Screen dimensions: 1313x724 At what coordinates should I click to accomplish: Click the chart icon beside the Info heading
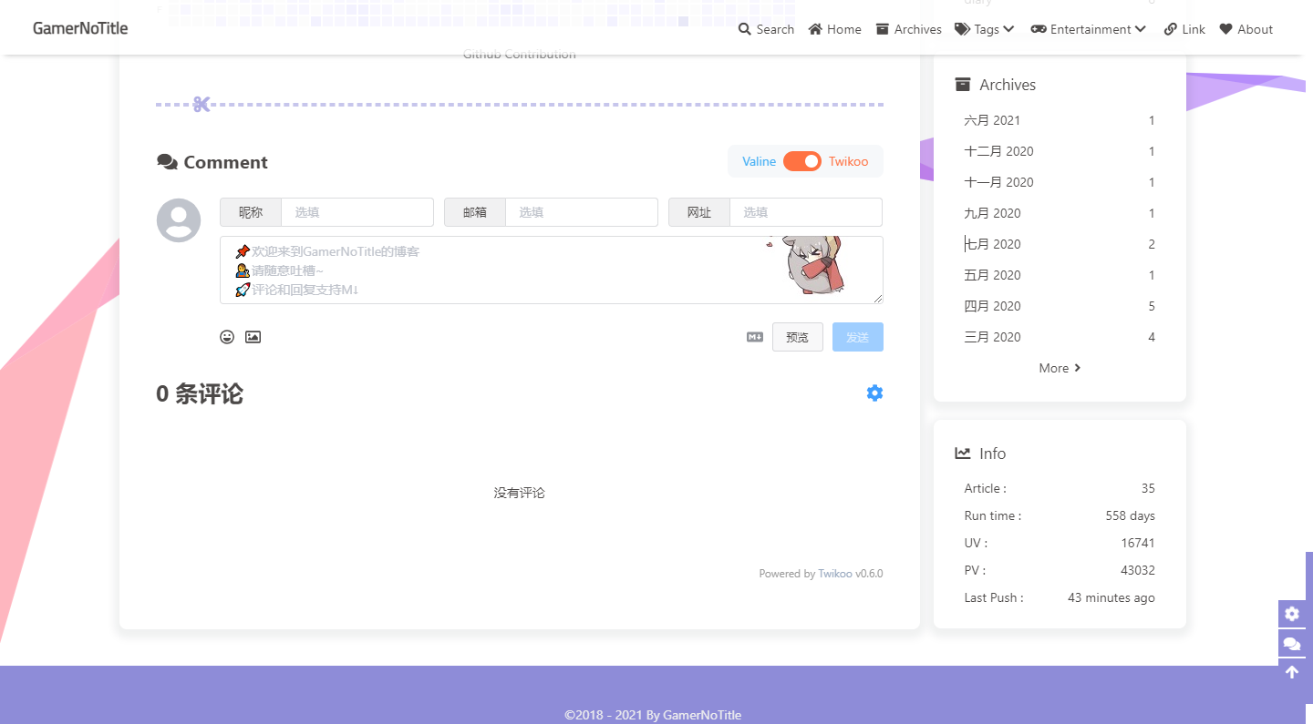coord(962,453)
